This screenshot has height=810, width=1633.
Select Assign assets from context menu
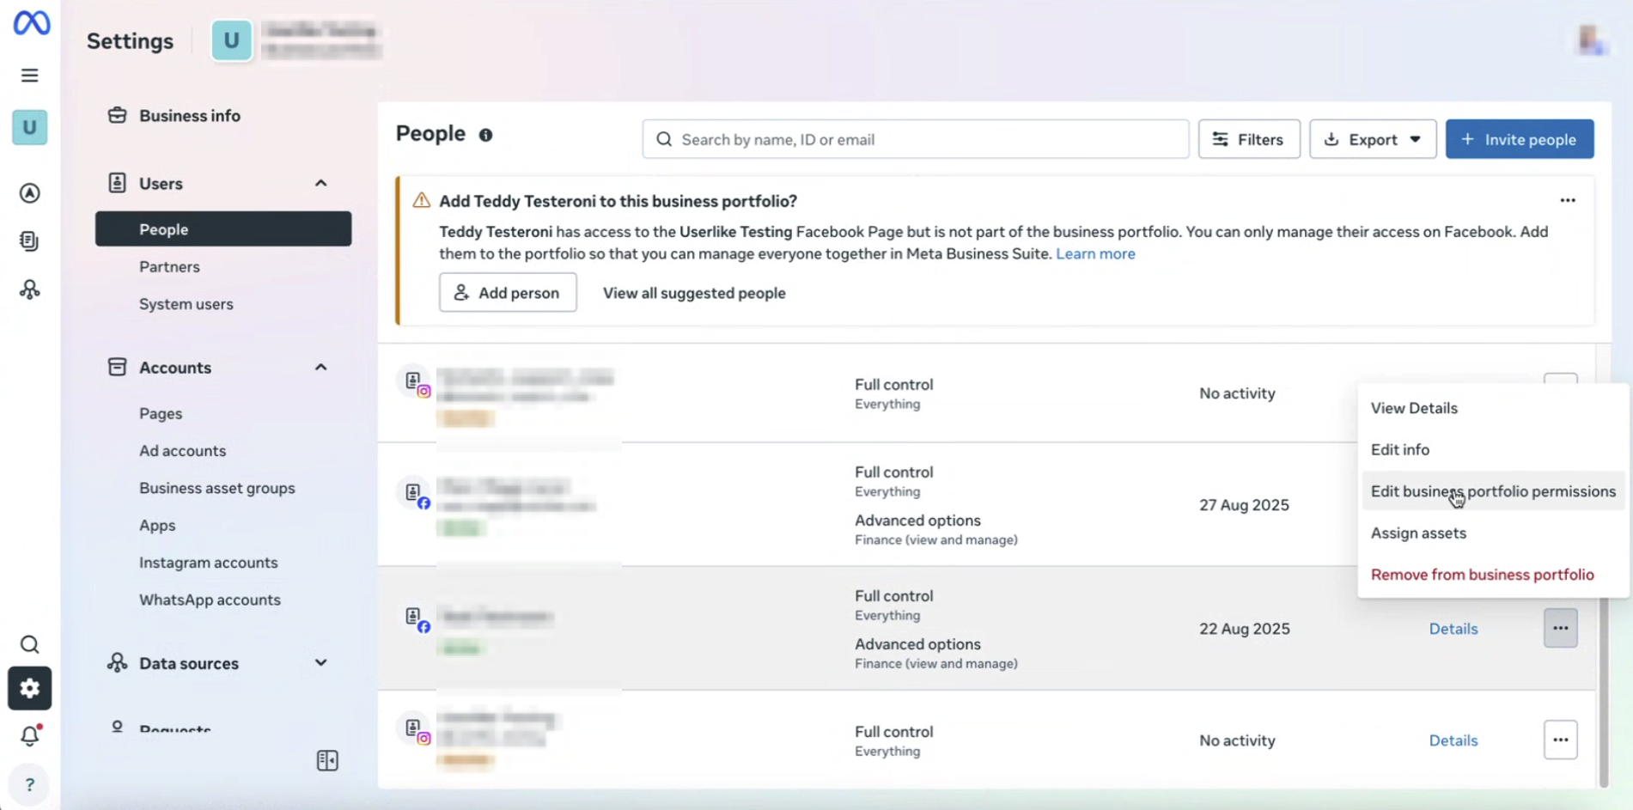point(1418,533)
